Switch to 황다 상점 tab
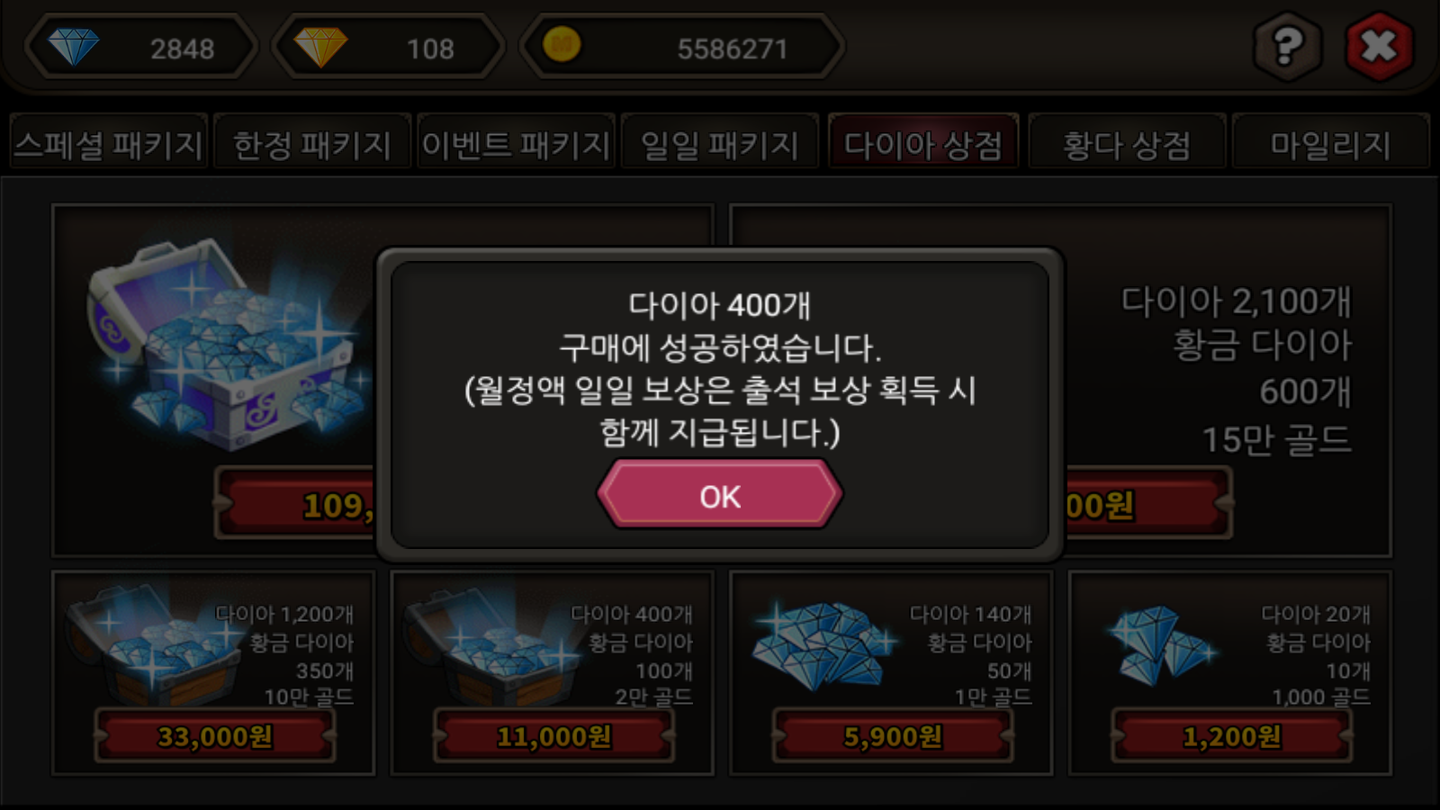This screenshot has width=1440, height=810. pos(1127,143)
